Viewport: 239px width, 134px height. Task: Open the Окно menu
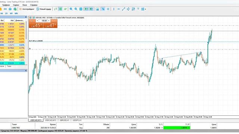coord(25,5)
